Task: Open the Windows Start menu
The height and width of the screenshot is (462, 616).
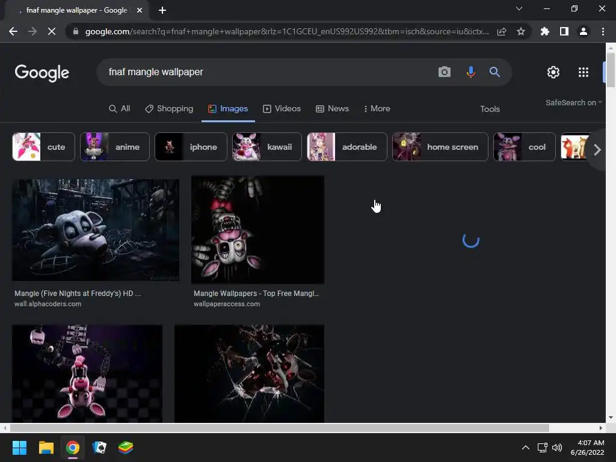Action: (x=19, y=448)
